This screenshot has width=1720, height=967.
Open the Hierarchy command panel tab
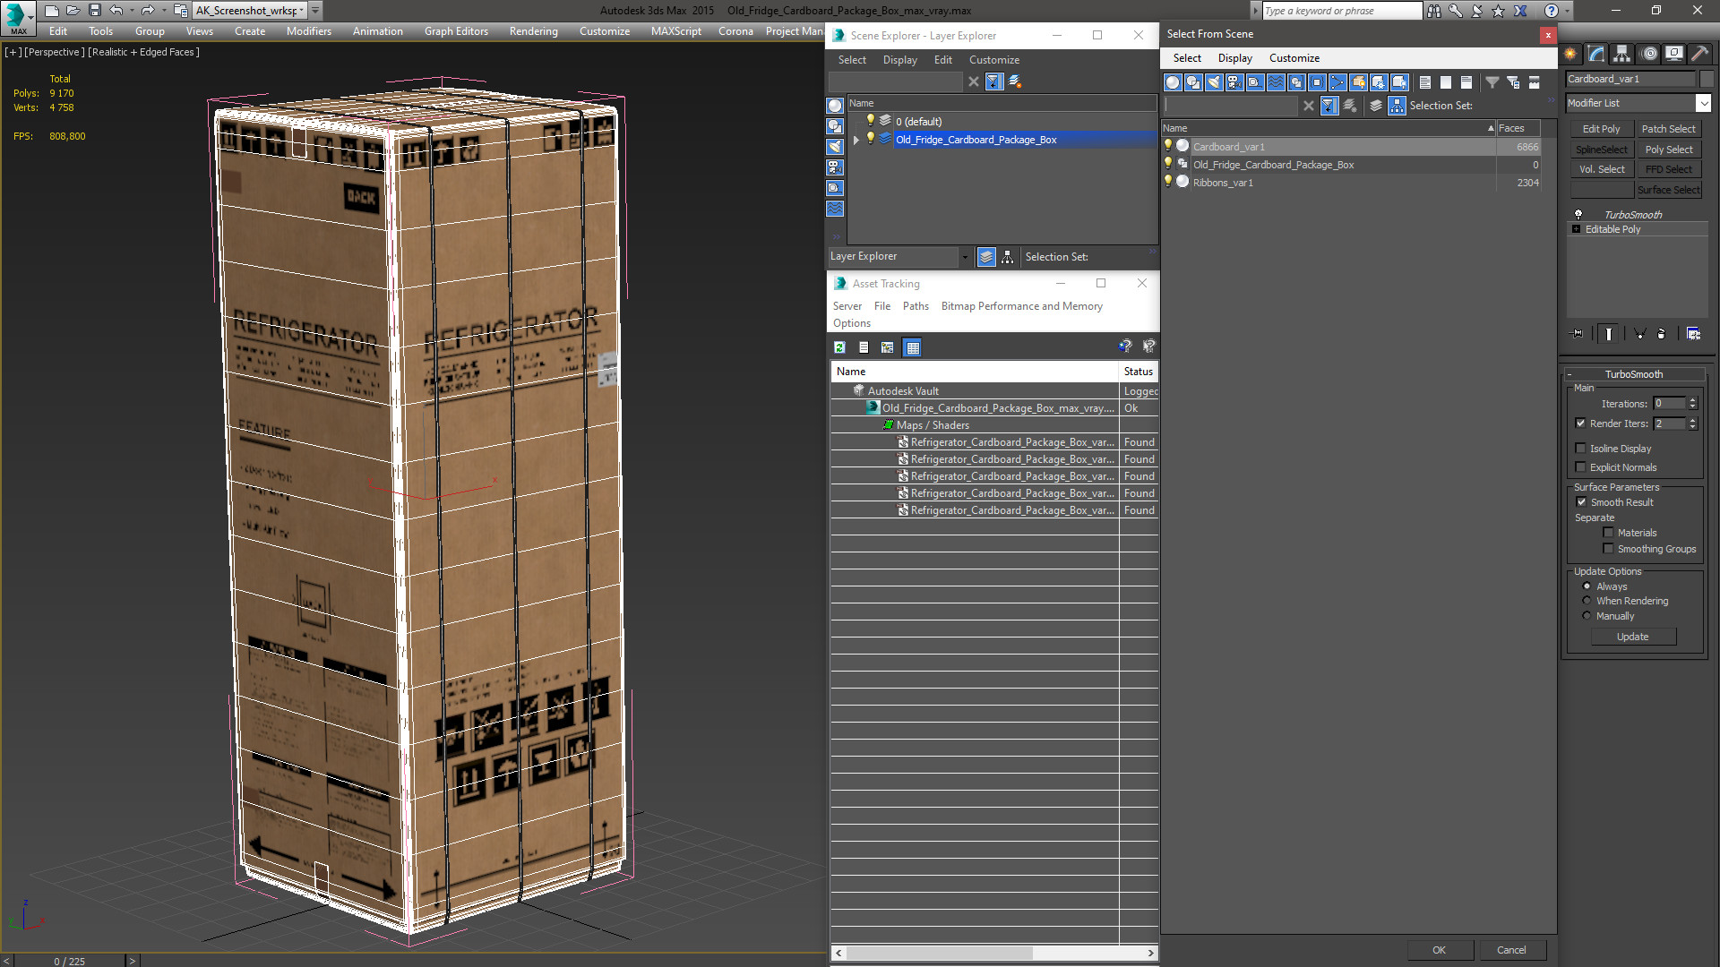[x=1621, y=54]
